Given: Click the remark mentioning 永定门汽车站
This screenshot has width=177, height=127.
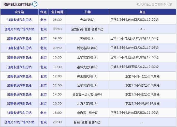Looking at the screenshot, I should click(142, 104).
